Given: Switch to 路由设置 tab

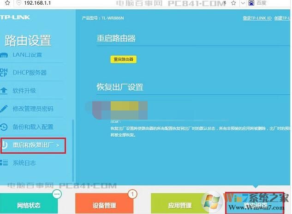Looking at the screenshot, I should tap(255, 203).
